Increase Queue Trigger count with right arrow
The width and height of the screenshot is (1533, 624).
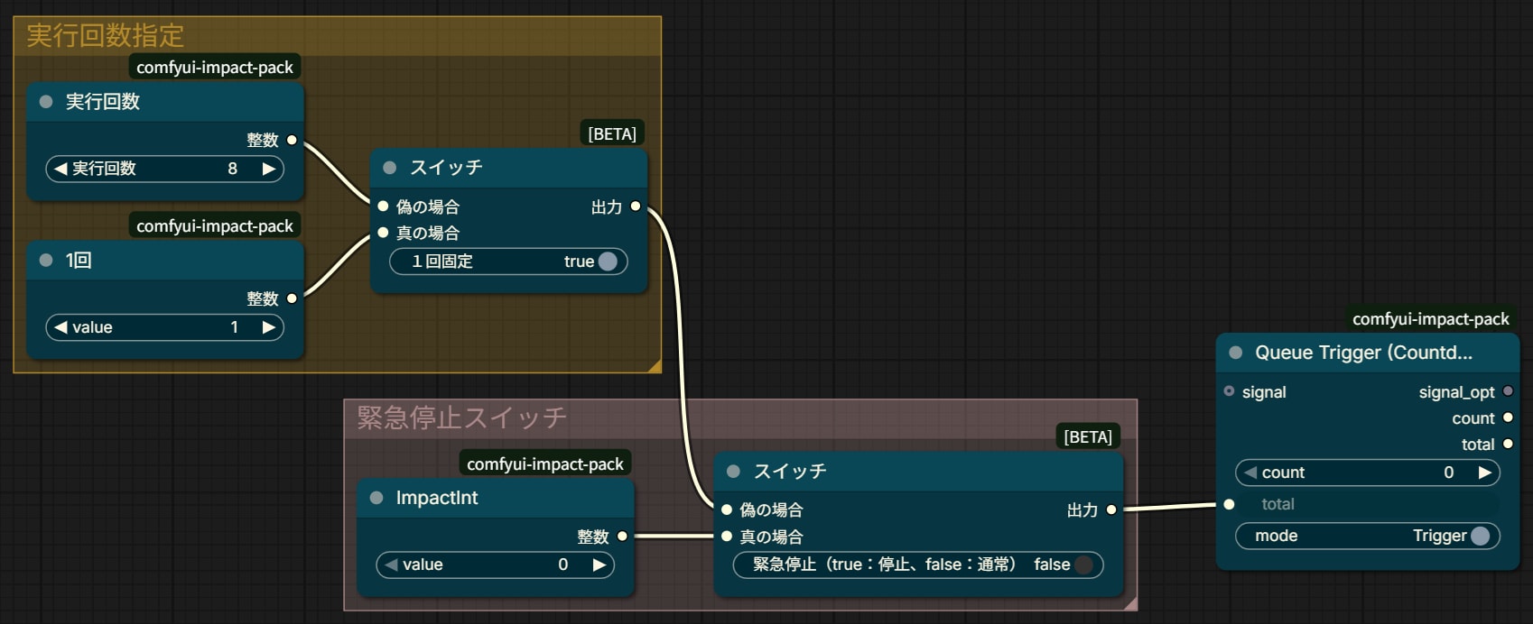click(x=1484, y=473)
